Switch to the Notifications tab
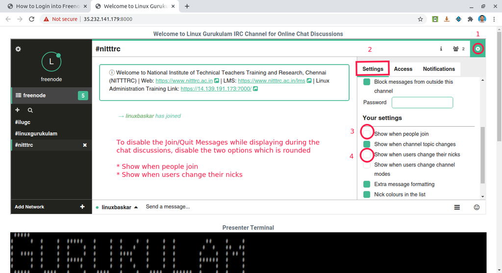Screen dimensions: 502x273 click(439, 69)
